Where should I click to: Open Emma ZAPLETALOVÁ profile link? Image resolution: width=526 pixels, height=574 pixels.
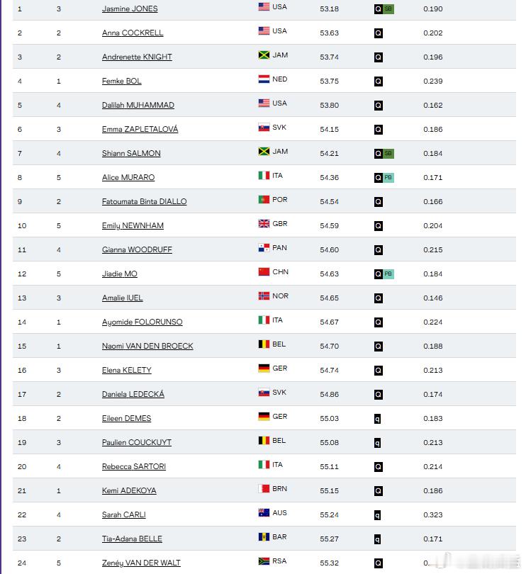click(140, 129)
